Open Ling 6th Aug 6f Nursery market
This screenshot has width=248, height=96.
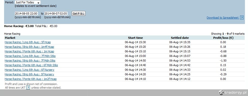pyautogui.click(x=29, y=70)
